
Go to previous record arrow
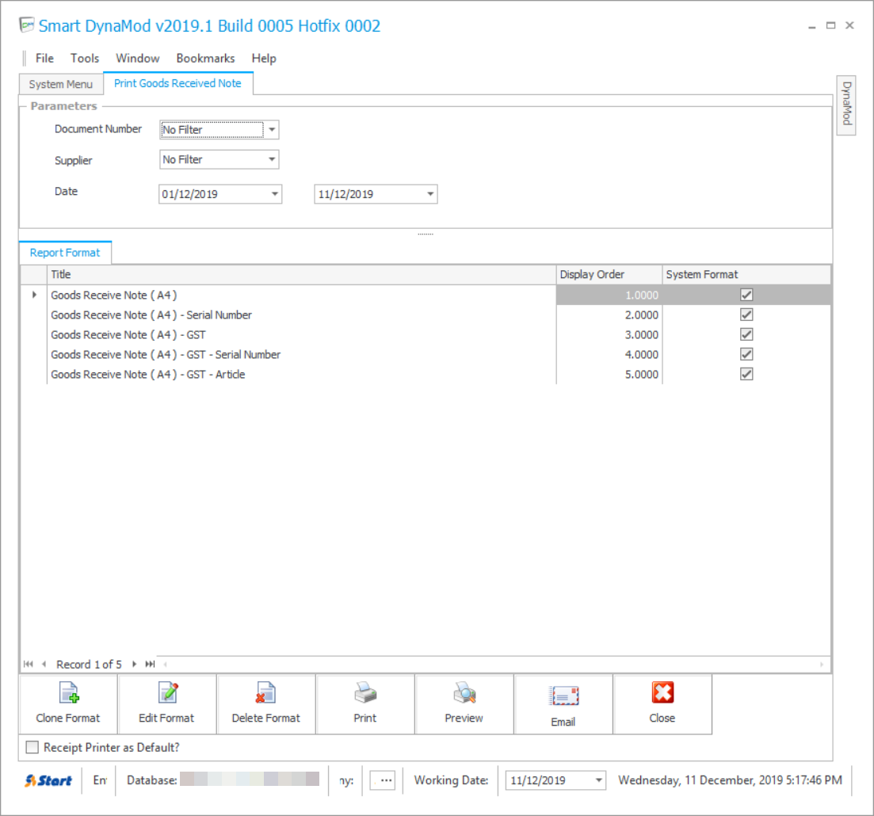pos(44,664)
